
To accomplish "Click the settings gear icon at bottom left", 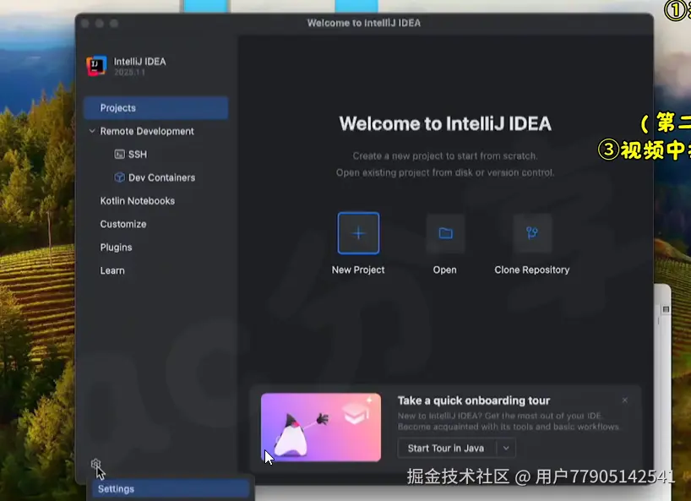I will 96,464.
